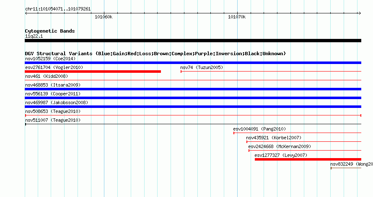Image resolution: width=373 pixels, height=197 pixels.
Task: Select the thin red nsv74 variant line
Action: (x=271, y=72)
